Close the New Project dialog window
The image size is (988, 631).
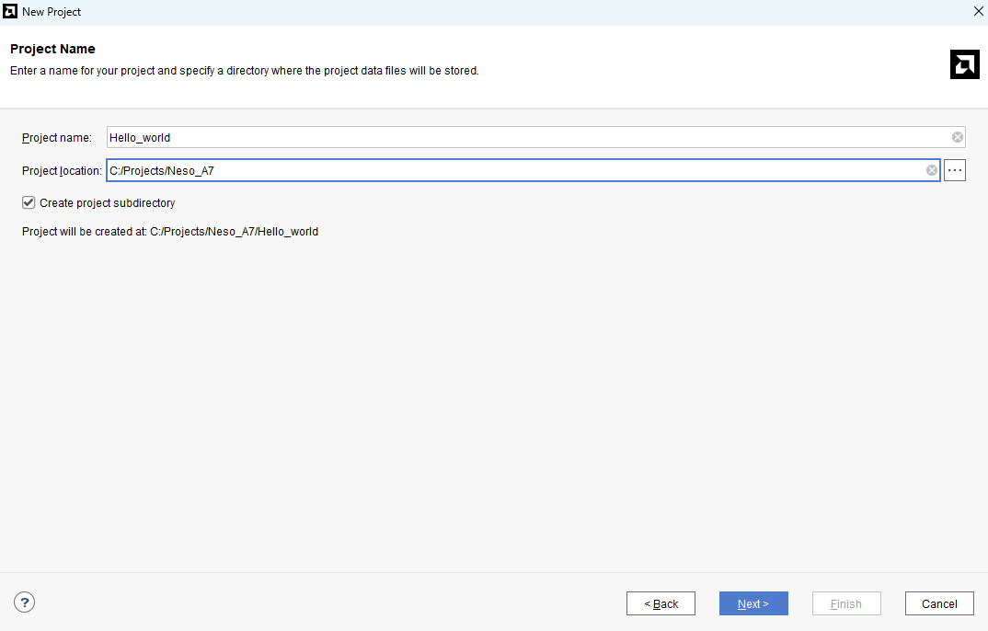(978, 11)
